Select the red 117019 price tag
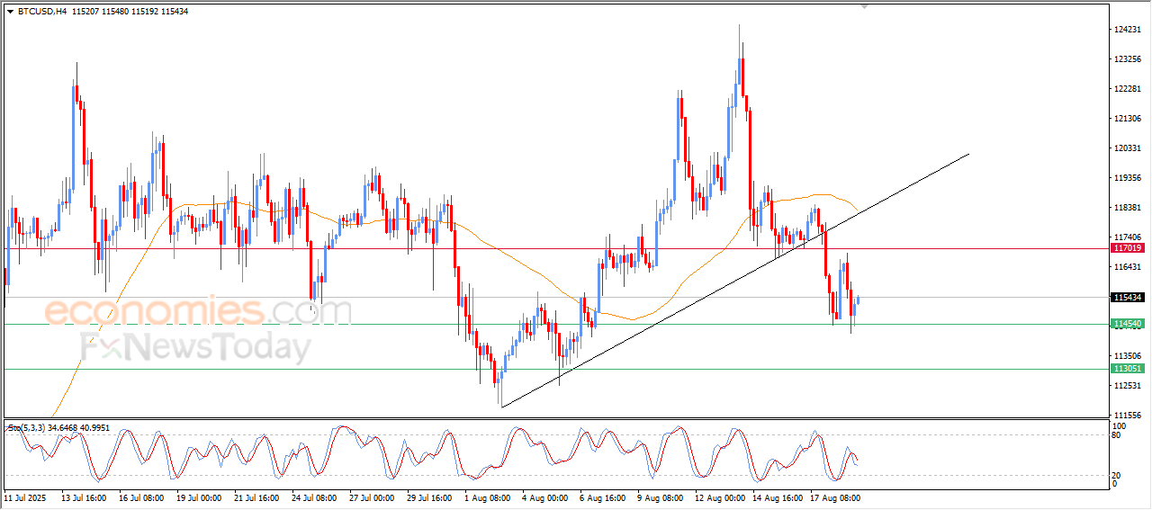The image size is (1152, 510). click(1128, 248)
